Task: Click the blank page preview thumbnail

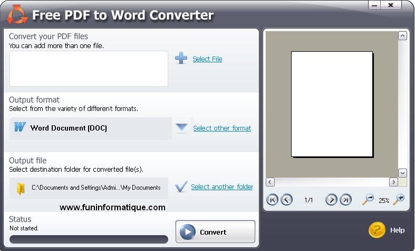Action: click(x=332, y=104)
